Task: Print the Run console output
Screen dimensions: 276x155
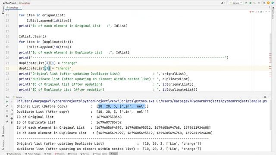Action: click(12, 118)
